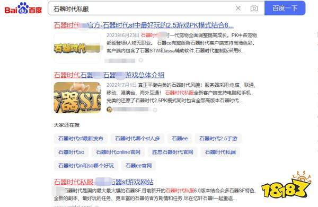Select related search 石器时代in和so哪个好玩
This screenshot has height=207, width=318.
86,166
